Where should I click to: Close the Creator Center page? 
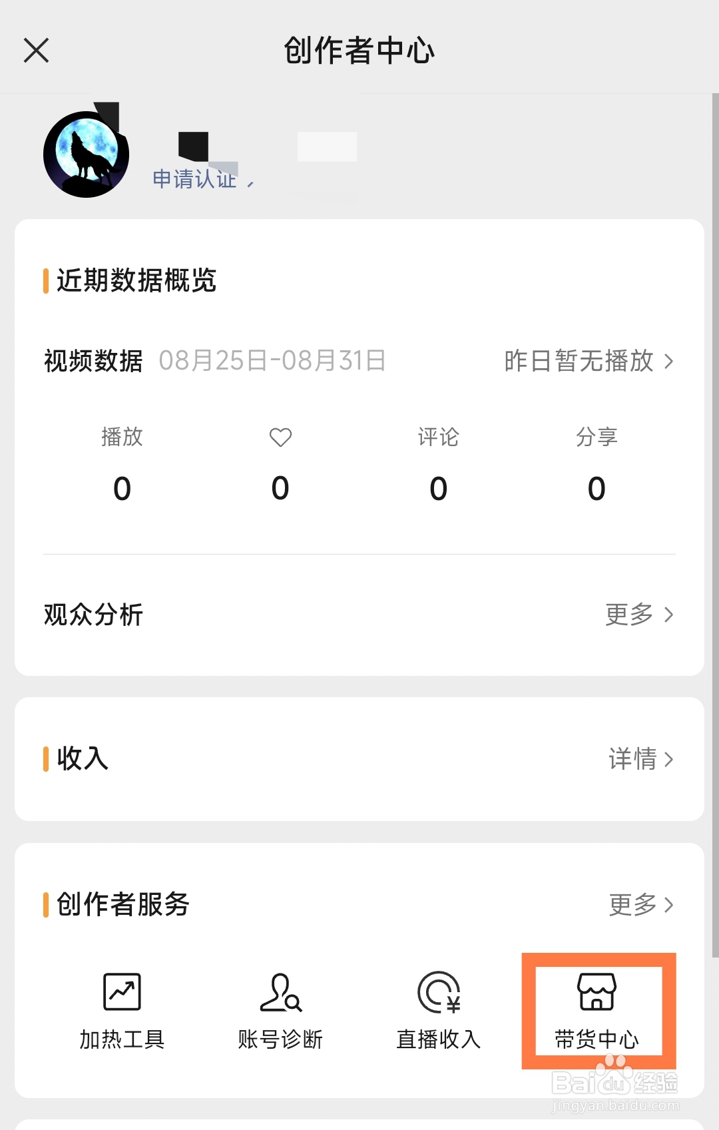37,51
